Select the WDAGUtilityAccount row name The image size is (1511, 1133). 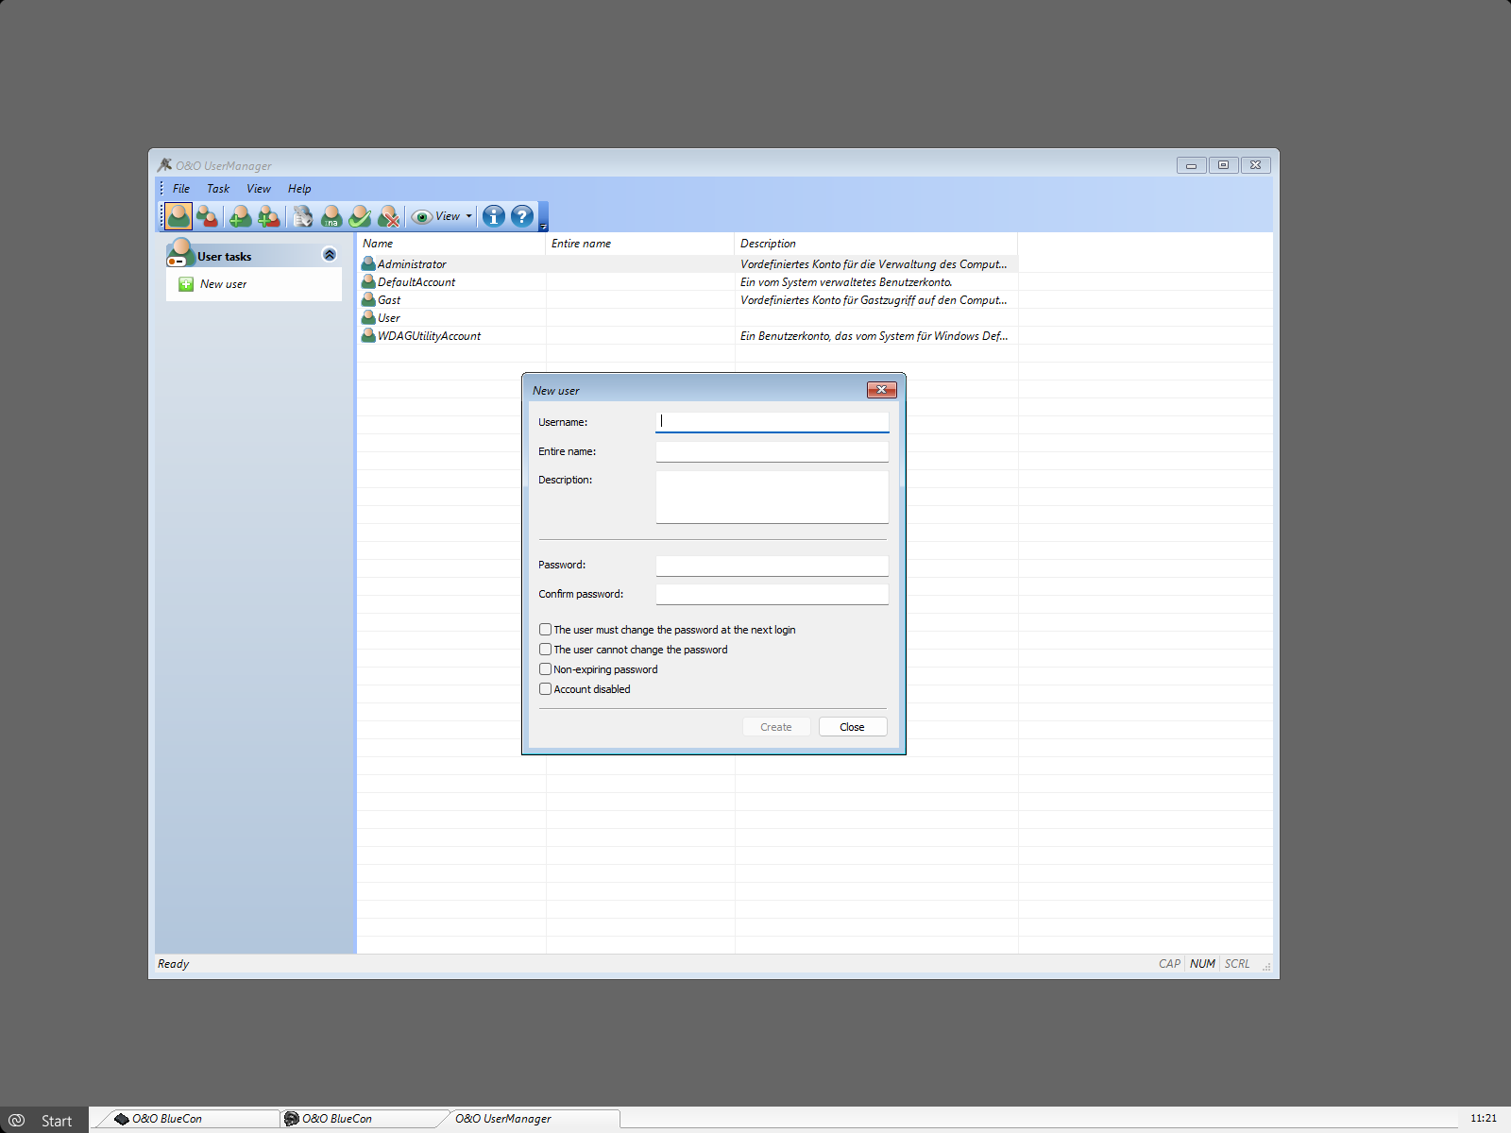pos(430,336)
